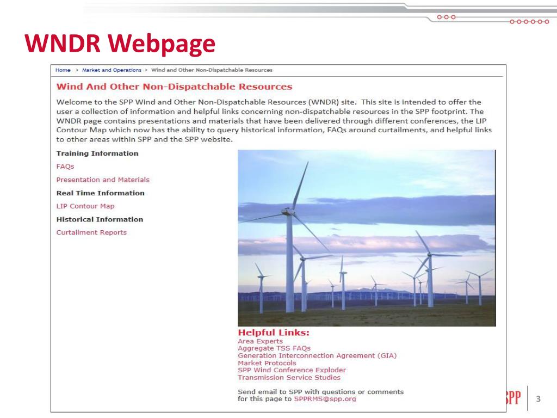Open the Area Experts helpful link
The height and width of the screenshot is (418, 557).
261,341
